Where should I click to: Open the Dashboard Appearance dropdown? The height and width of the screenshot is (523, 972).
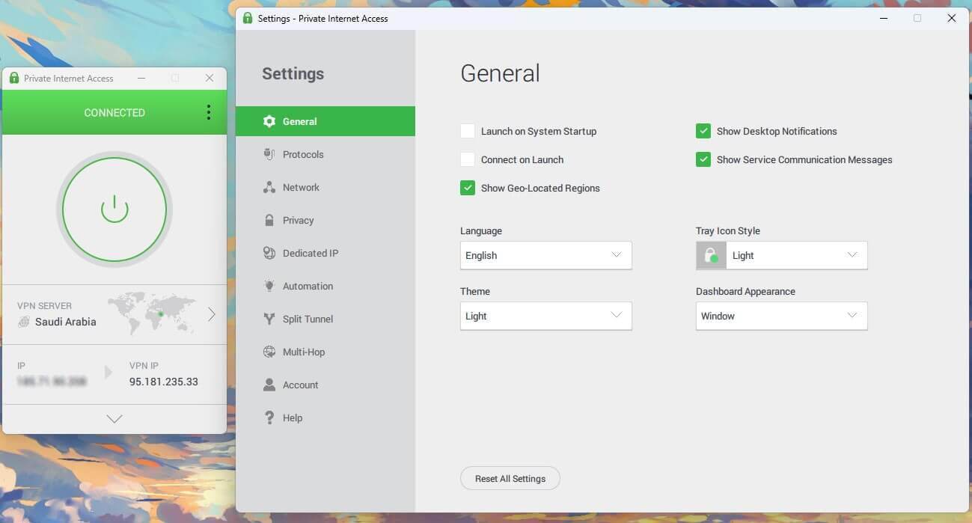[x=782, y=316]
